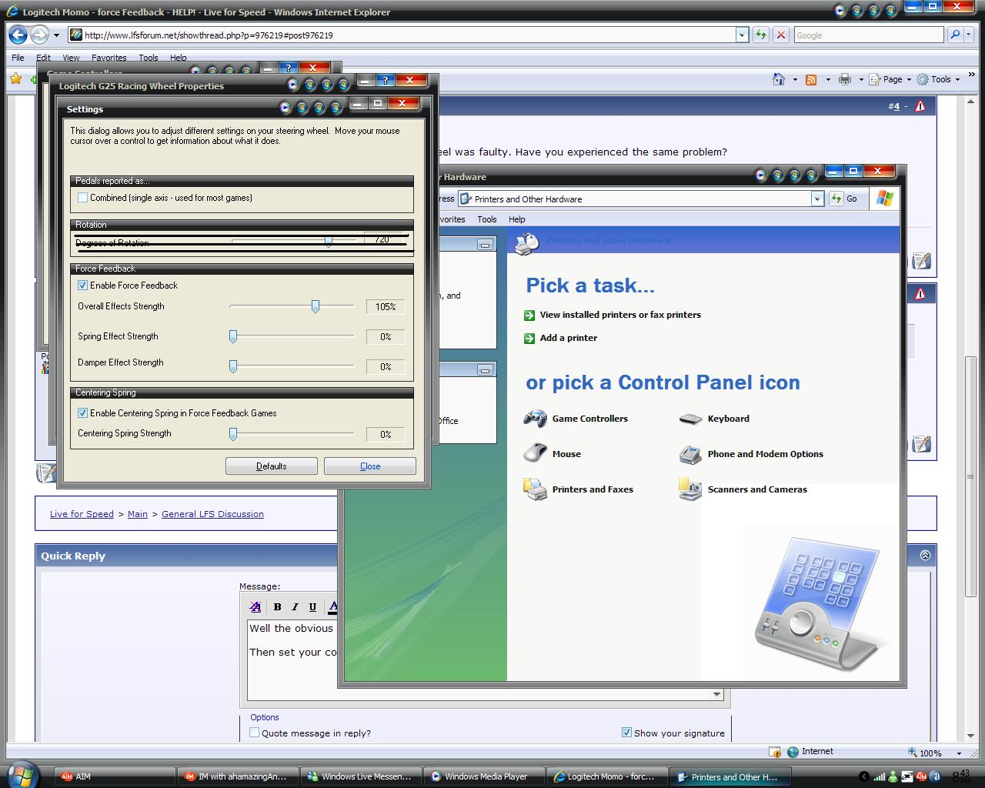Click the red Stop loading icon

pos(781,35)
